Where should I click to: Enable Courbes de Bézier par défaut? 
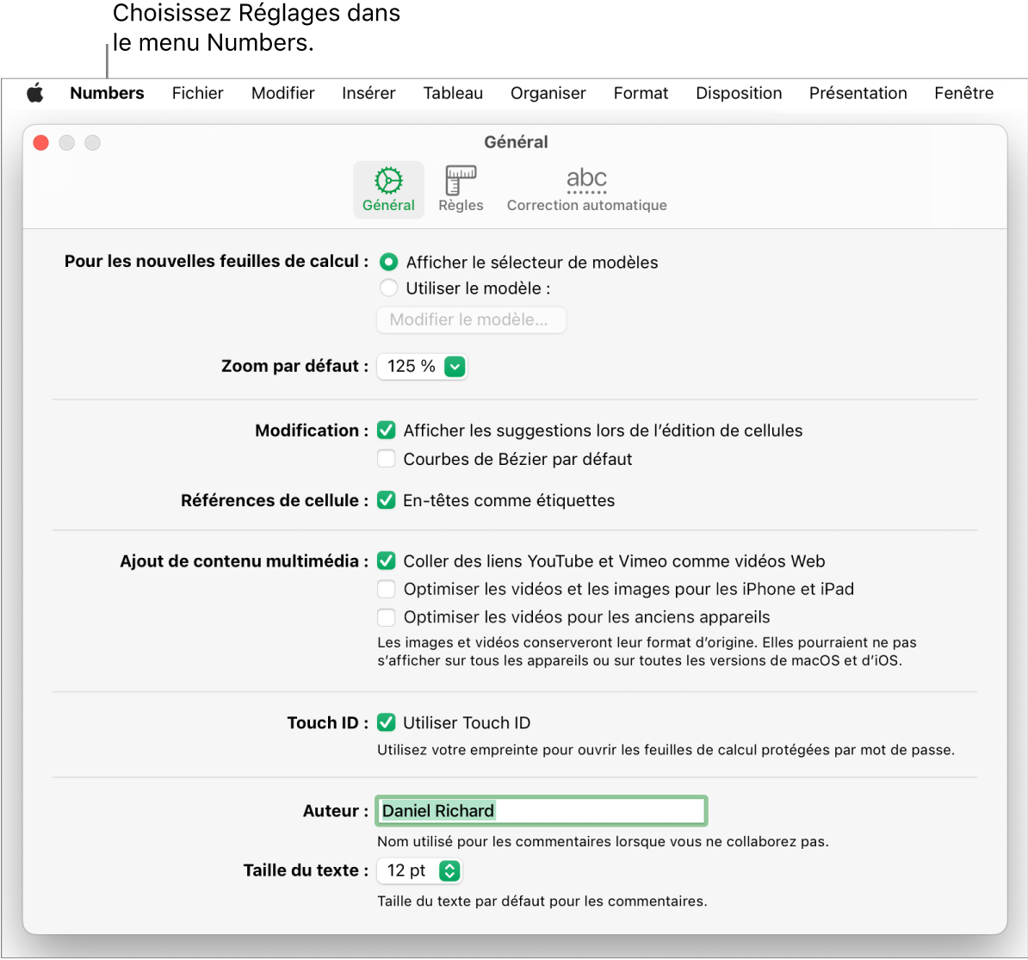click(387, 458)
